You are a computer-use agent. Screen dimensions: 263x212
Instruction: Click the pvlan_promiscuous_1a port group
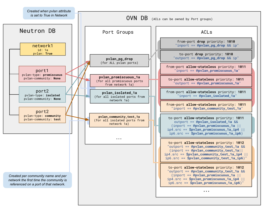(119, 81)
